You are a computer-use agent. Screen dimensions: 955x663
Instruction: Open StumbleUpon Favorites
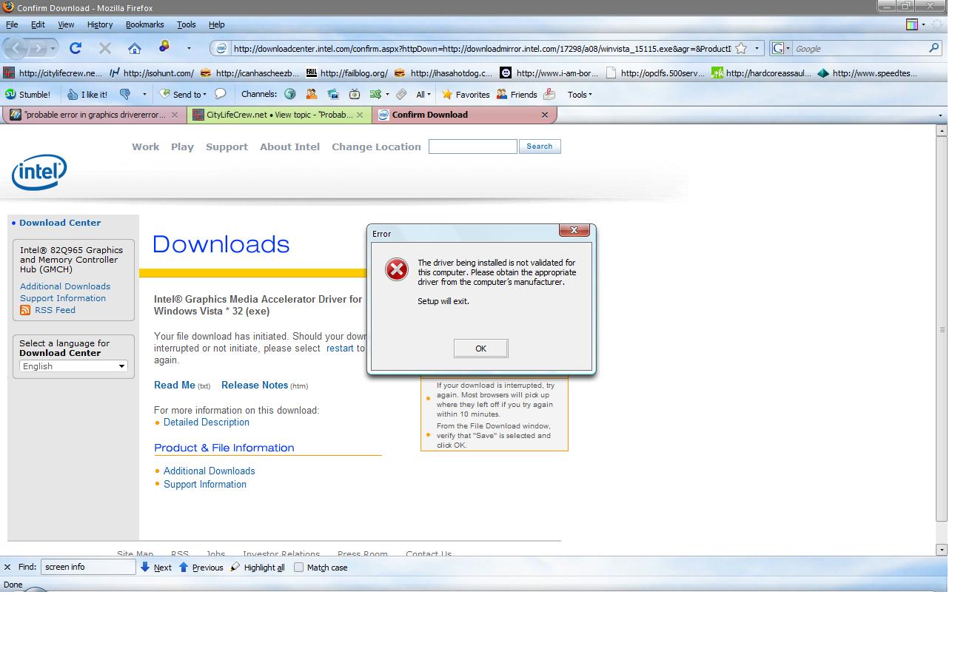tap(466, 95)
